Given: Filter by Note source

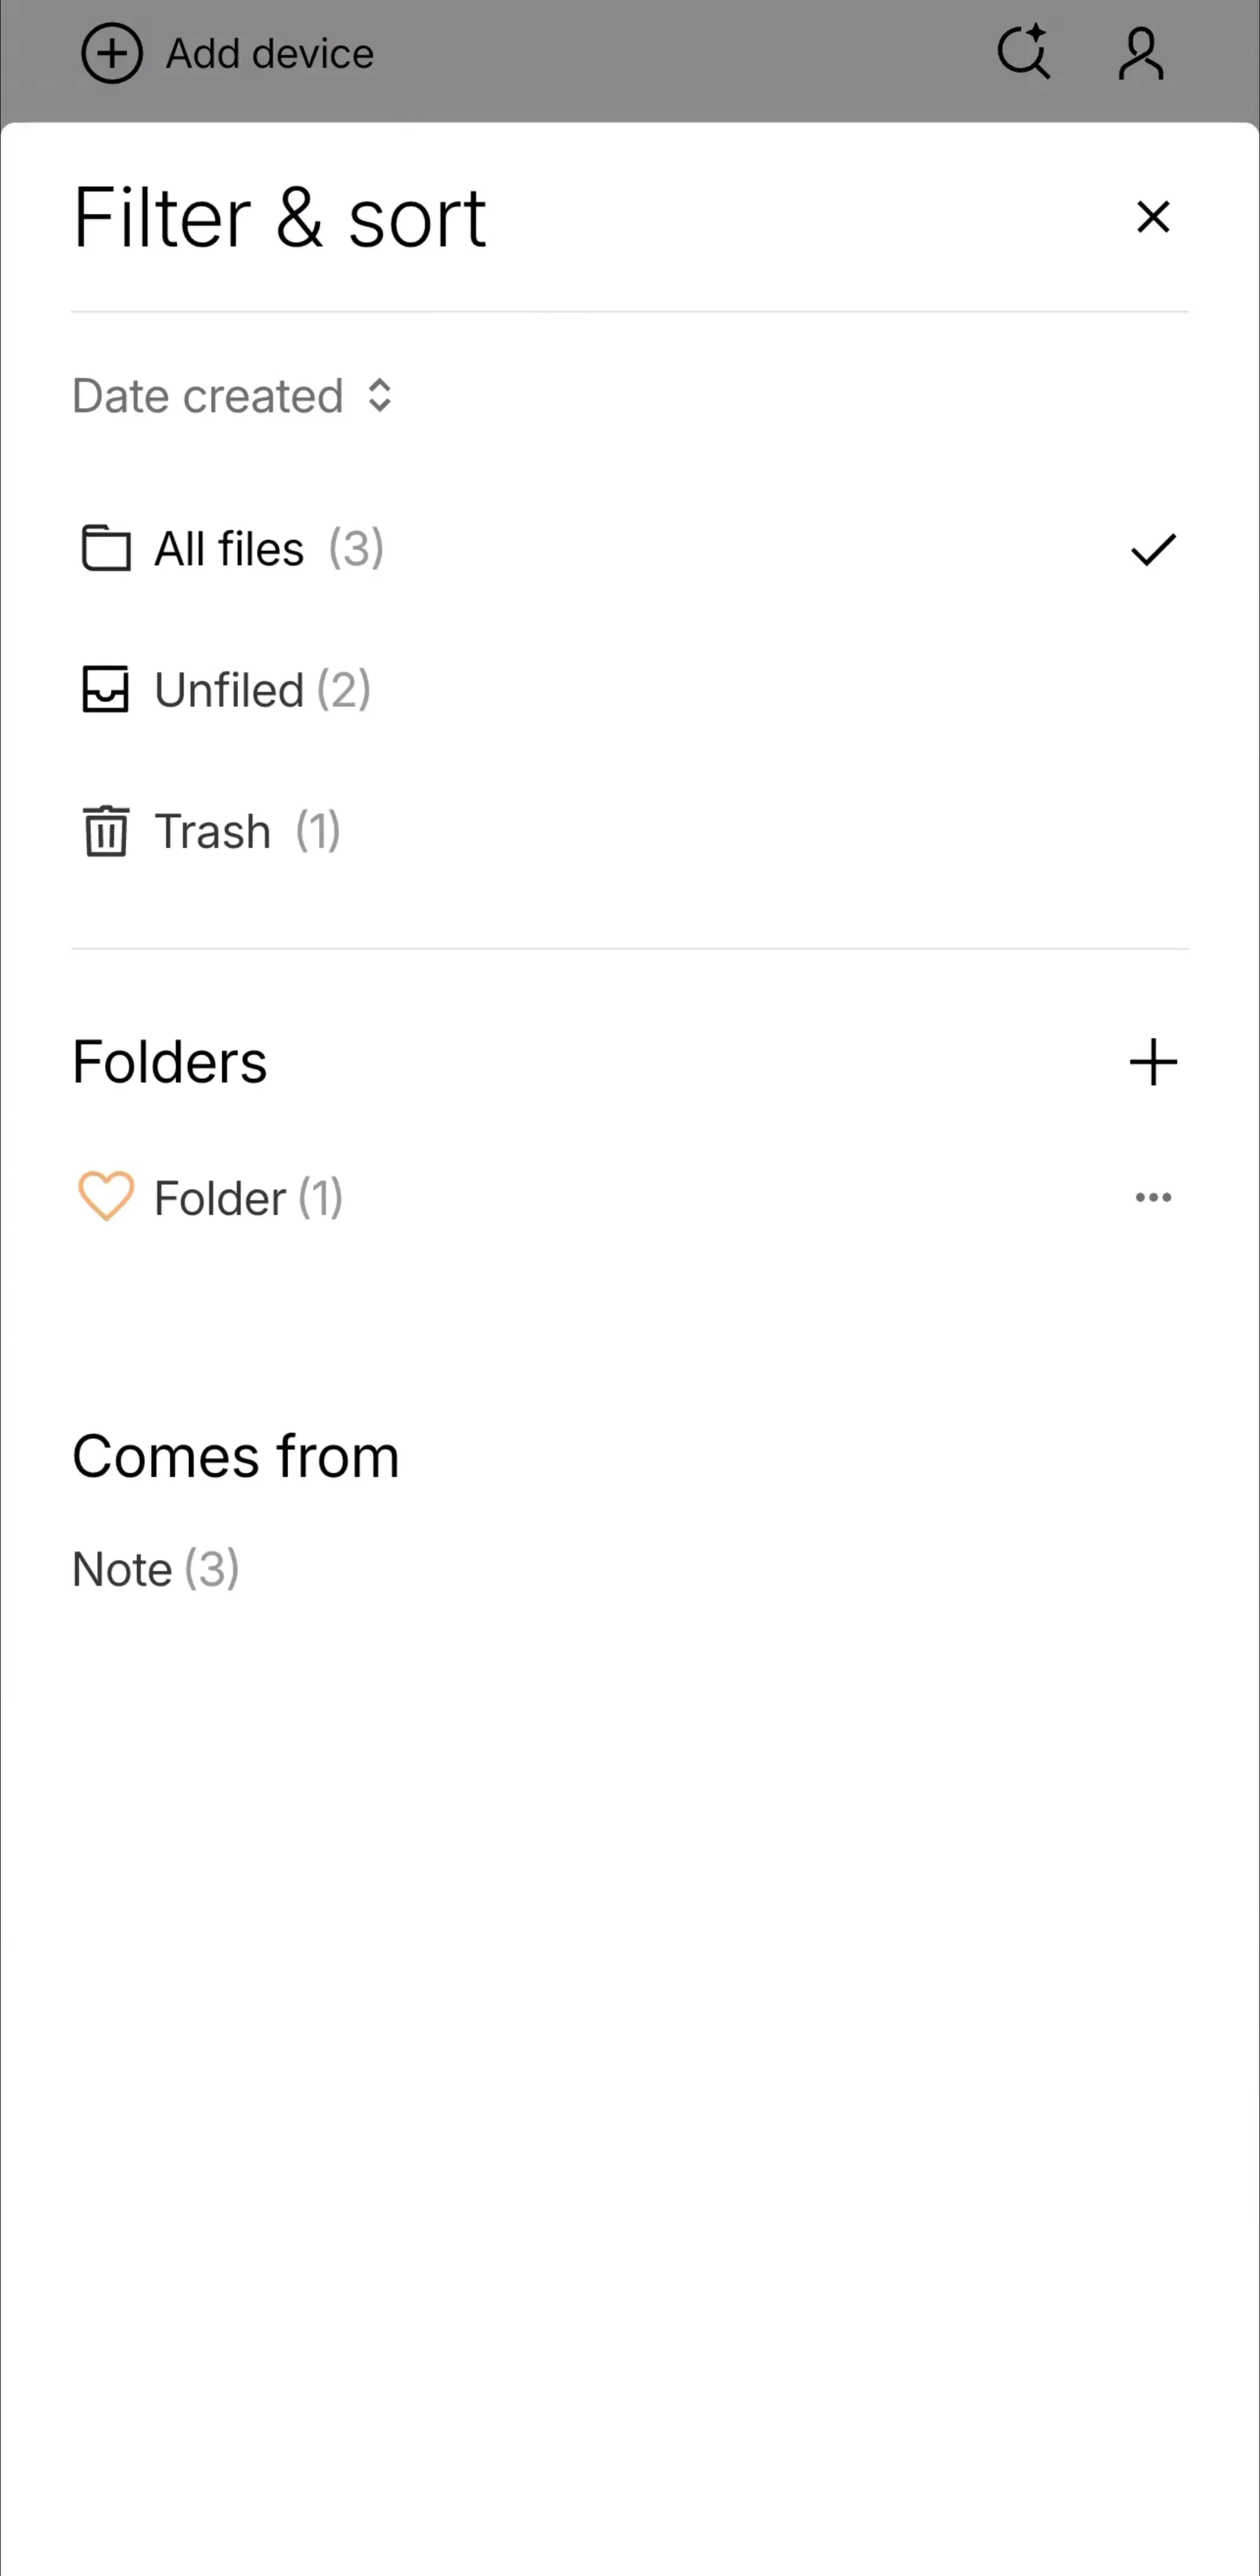Looking at the screenshot, I should pos(156,1568).
